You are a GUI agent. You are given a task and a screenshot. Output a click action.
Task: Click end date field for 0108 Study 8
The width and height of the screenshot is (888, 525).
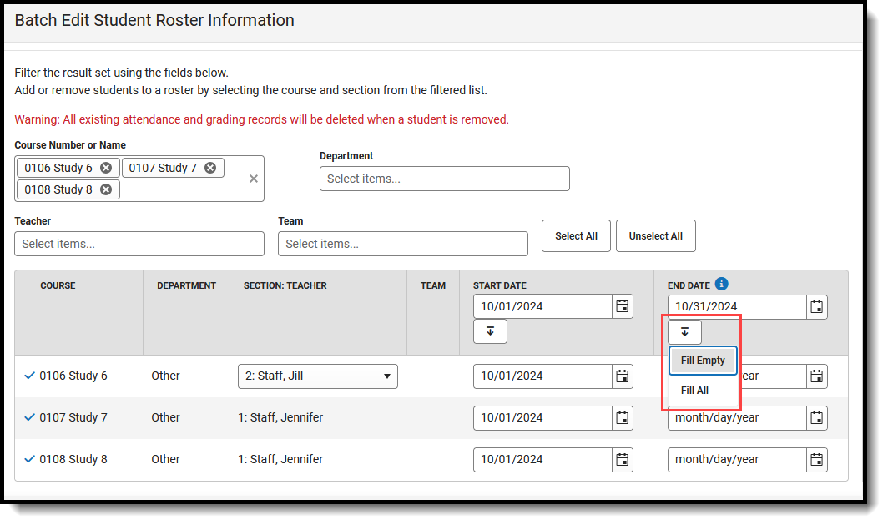[x=737, y=460]
